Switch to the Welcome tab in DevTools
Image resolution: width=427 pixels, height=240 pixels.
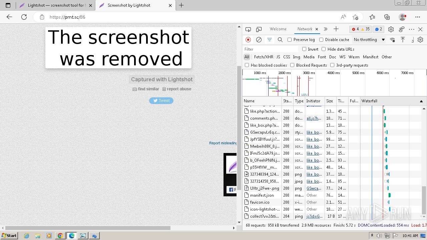click(x=278, y=29)
